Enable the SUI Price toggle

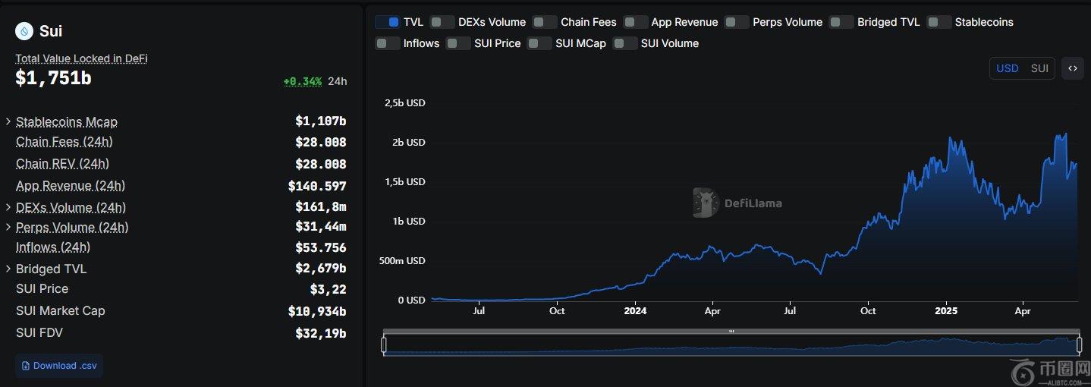pyautogui.click(x=458, y=43)
